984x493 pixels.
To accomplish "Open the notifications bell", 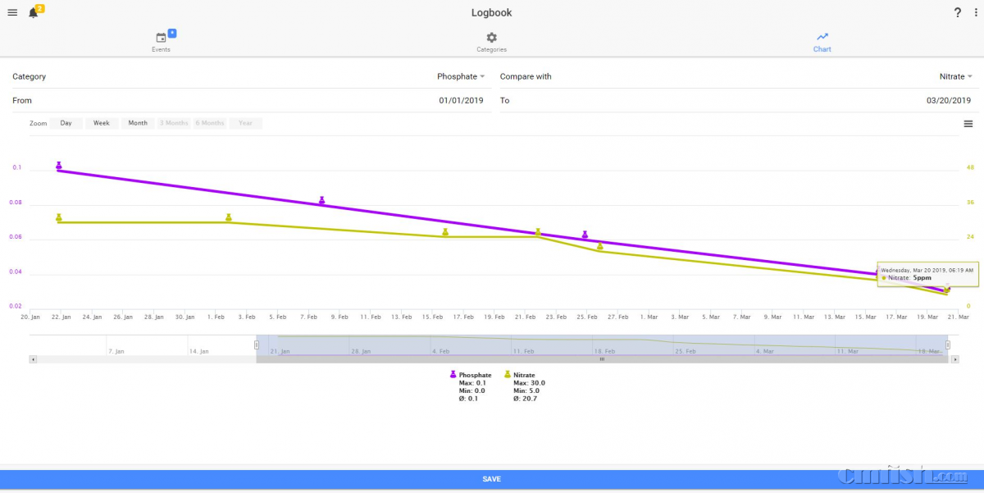I will pyautogui.click(x=34, y=13).
